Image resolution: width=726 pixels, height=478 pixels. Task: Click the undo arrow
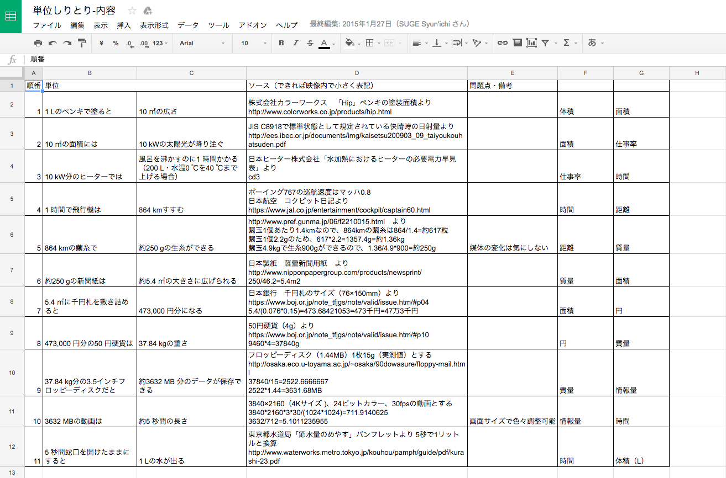(53, 43)
